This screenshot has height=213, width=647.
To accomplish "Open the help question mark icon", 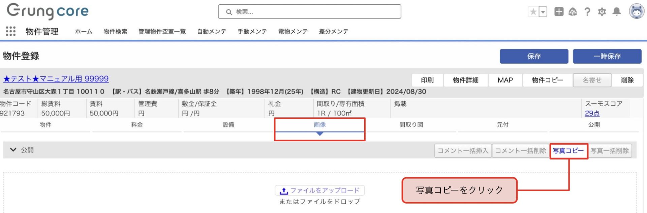I will (587, 12).
